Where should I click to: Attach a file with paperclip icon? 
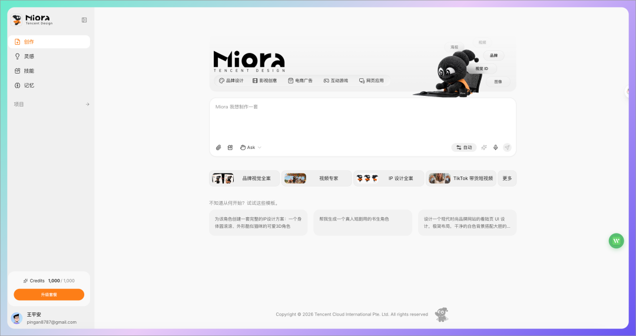(218, 148)
